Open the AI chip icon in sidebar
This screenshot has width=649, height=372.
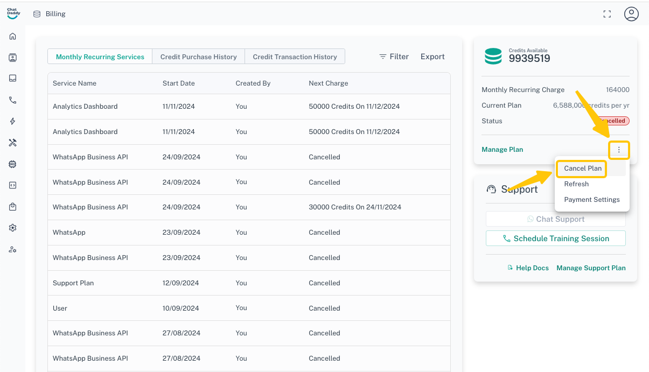[13, 164]
